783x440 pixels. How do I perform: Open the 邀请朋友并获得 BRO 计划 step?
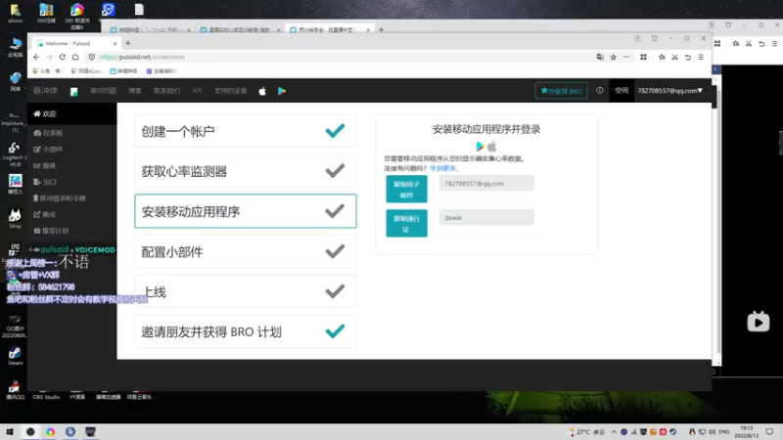pos(246,331)
